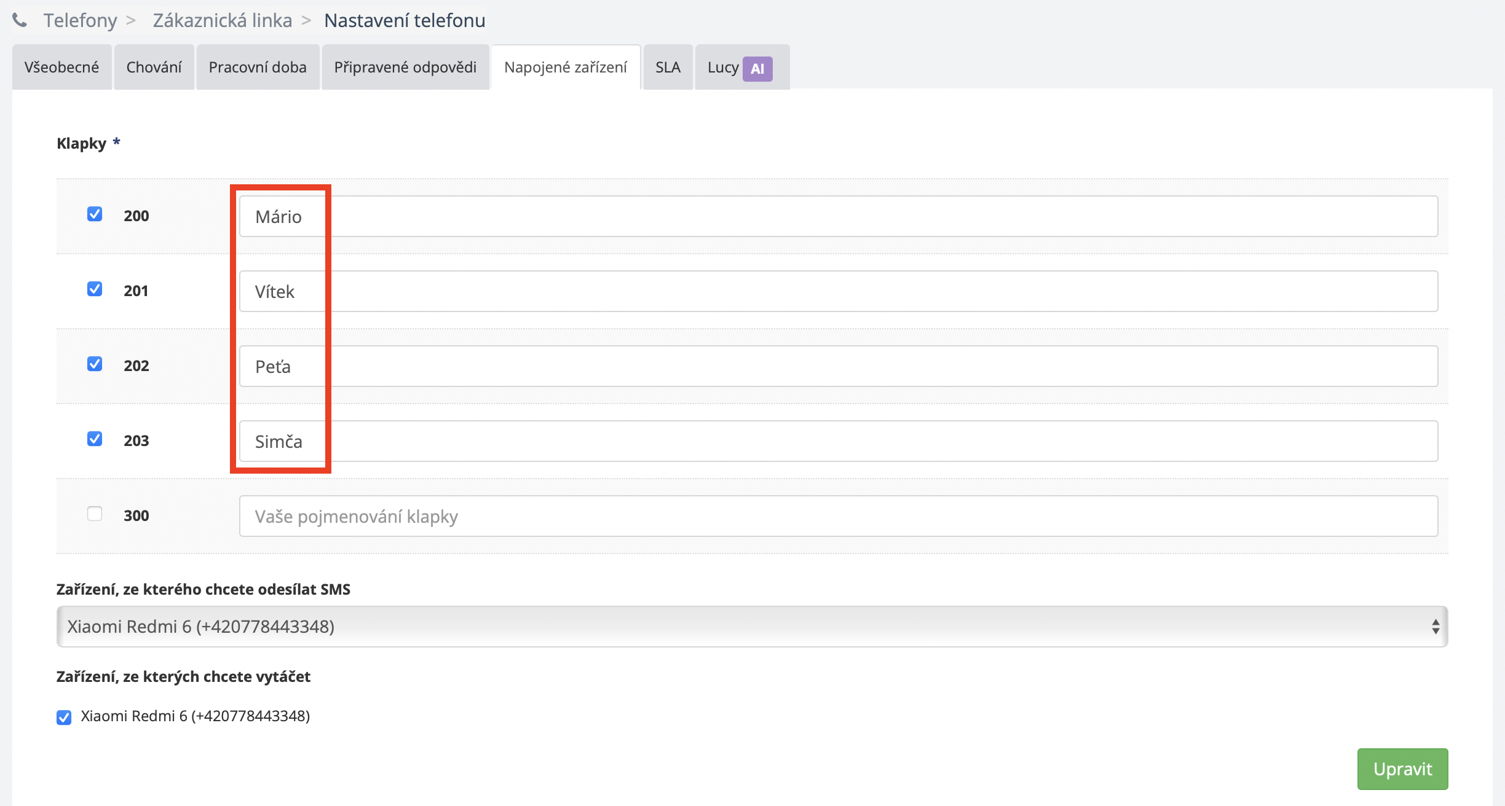
Task: Select Připravené odpovědi tab
Action: tap(405, 67)
